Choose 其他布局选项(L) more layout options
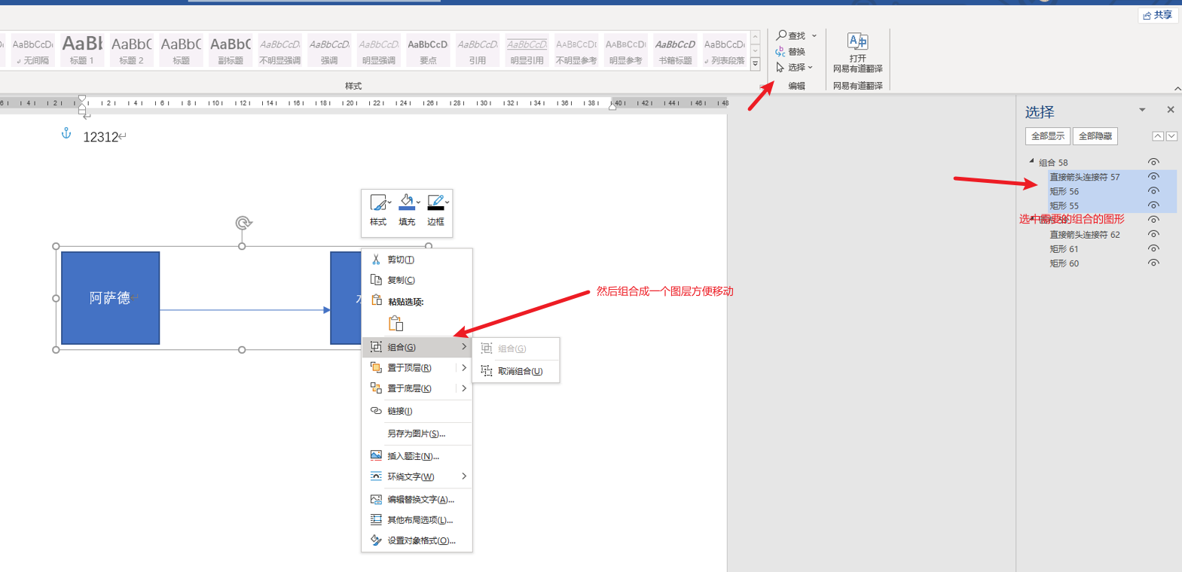Image resolution: width=1182 pixels, height=572 pixels. [417, 520]
